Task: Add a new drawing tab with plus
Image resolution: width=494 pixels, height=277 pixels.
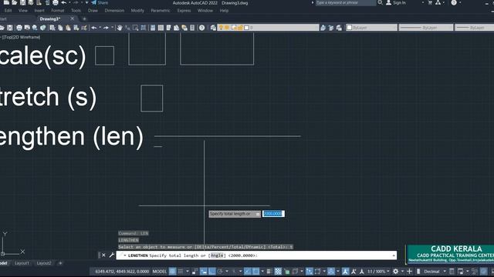Action: coord(84,18)
